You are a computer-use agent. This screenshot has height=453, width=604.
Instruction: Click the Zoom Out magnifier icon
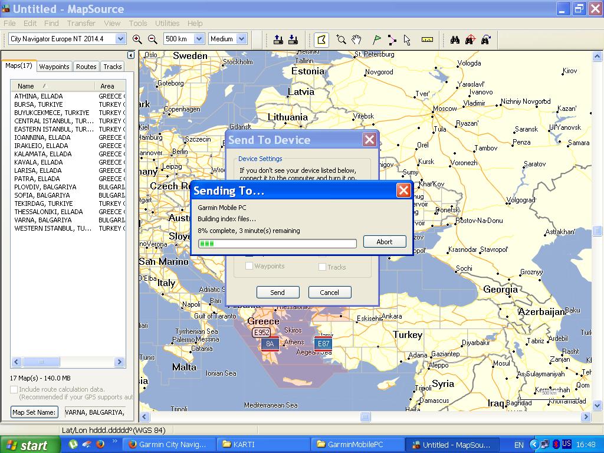click(x=152, y=40)
